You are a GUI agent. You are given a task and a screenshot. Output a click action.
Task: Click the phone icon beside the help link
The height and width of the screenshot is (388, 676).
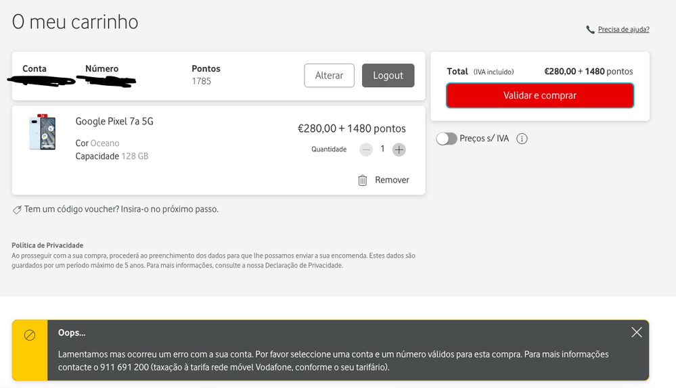(x=591, y=30)
